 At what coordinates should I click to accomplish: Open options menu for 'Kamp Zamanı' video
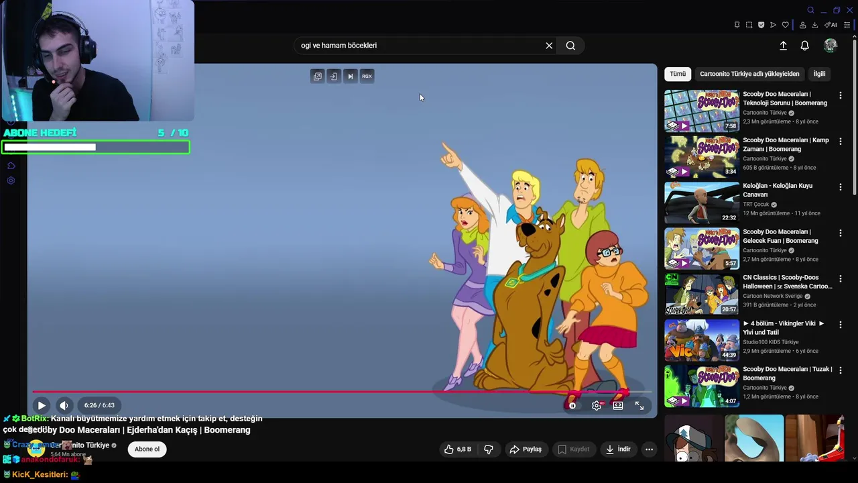[x=840, y=142]
